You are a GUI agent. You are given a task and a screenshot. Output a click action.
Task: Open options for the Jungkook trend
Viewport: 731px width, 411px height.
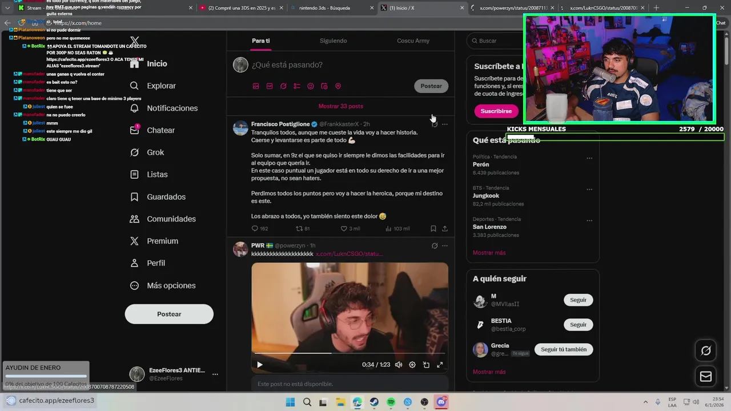pyautogui.click(x=589, y=190)
